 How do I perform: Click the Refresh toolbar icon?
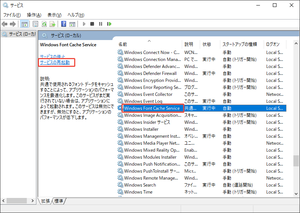coord(44,24)
